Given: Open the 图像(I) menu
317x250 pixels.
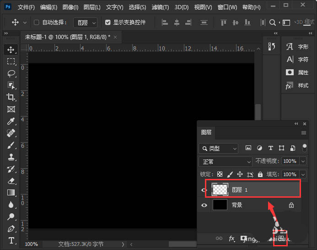Looking at the screenshot, I should [x=70, y=7].
